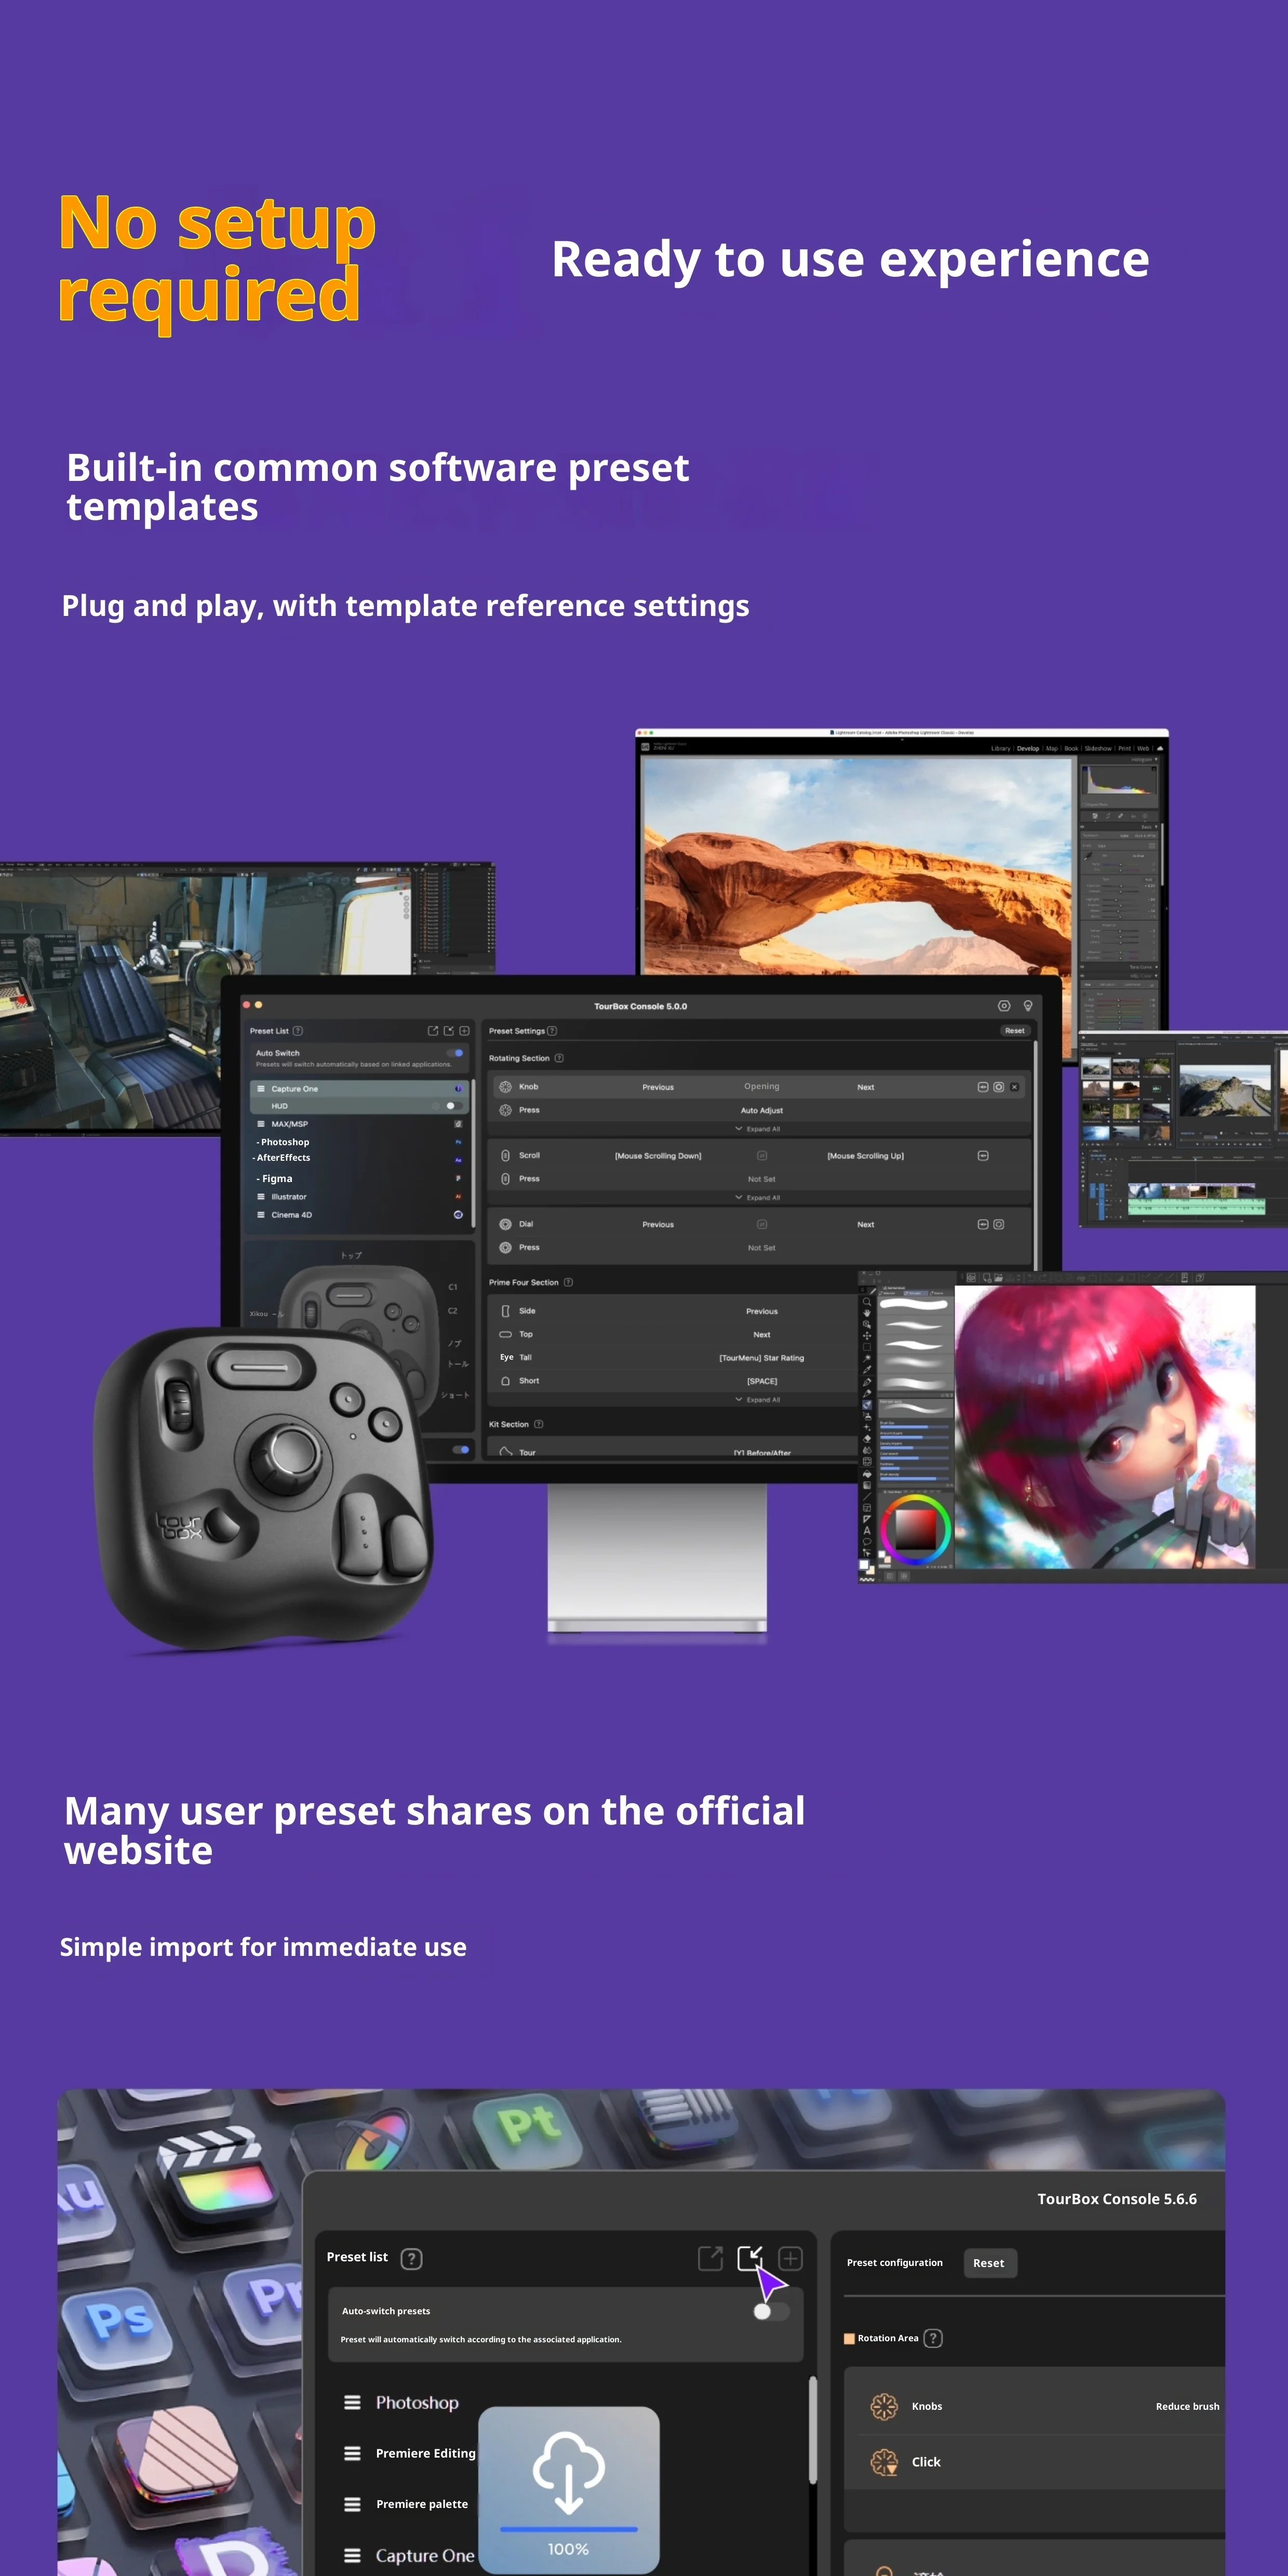Open the Rotation Area help question mark
This screenshot has width=1288, height=2576.
click(933, 2338)
